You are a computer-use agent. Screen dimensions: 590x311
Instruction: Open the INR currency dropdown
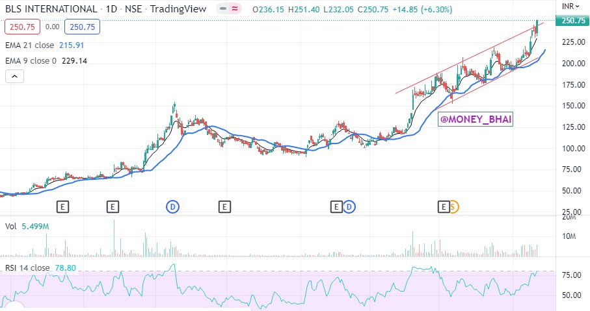click(570, 6)
